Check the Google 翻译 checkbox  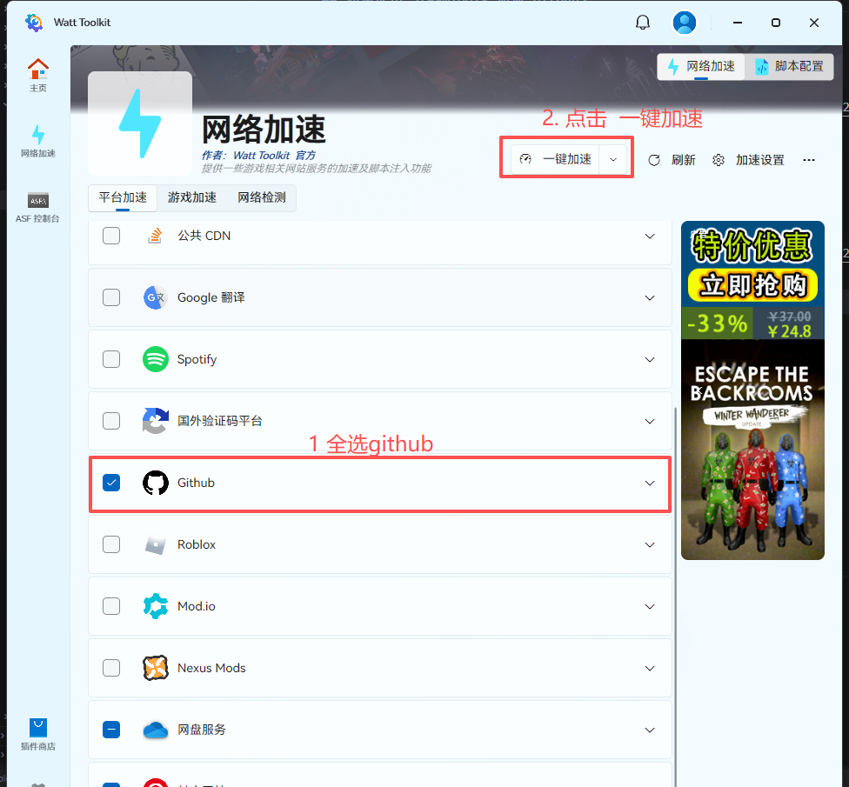(111, 297)
